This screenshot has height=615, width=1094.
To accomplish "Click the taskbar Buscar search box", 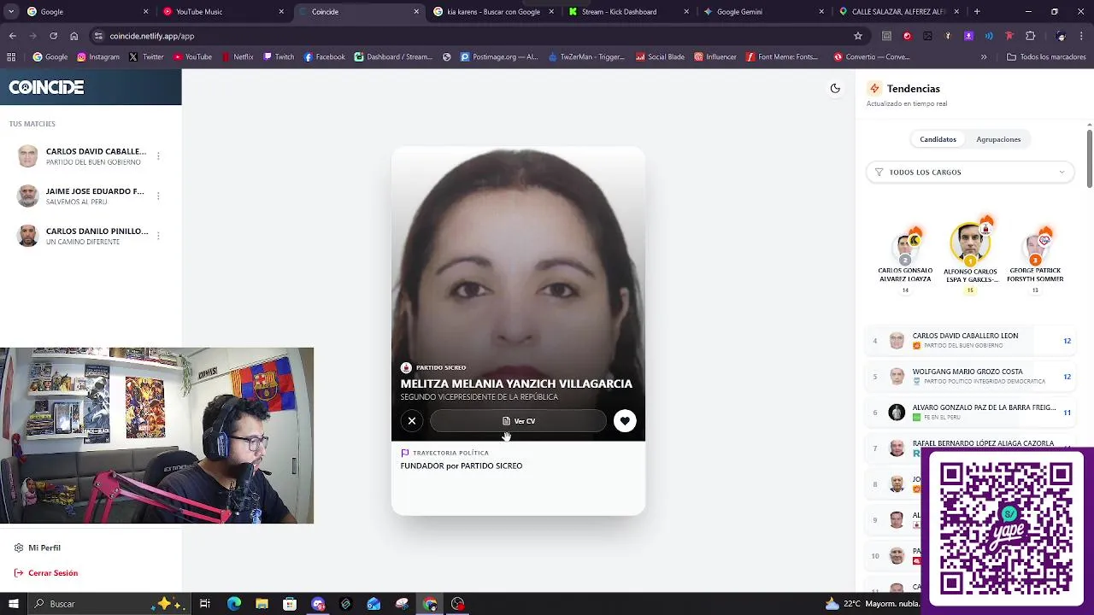I will click(x=111, y=604).
